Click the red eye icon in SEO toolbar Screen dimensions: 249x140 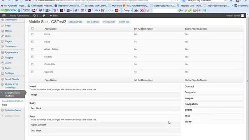click(x=136, y=10)
